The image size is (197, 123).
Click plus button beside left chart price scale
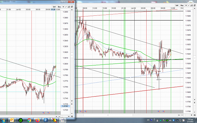(x=72, y=104)
